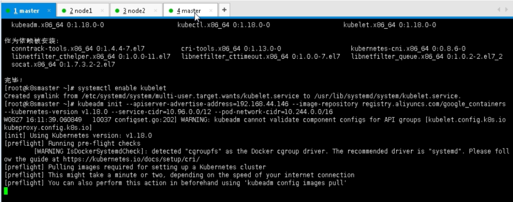Close the '1 master' tab
The height and width of the screenshot is (202, 513).
pos(49,11)
